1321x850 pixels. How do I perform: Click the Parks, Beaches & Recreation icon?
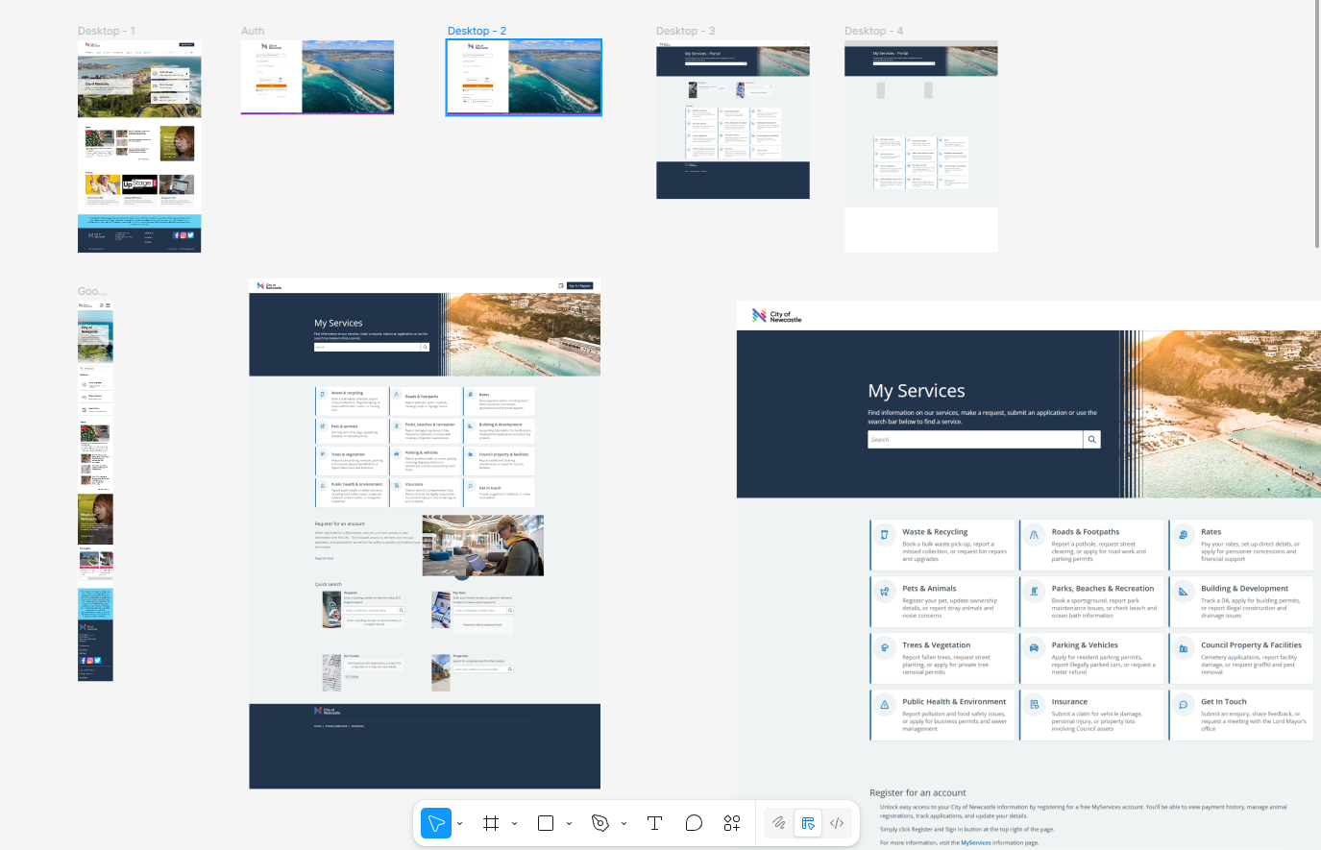pyautogui.click(x=1034, y=591)
